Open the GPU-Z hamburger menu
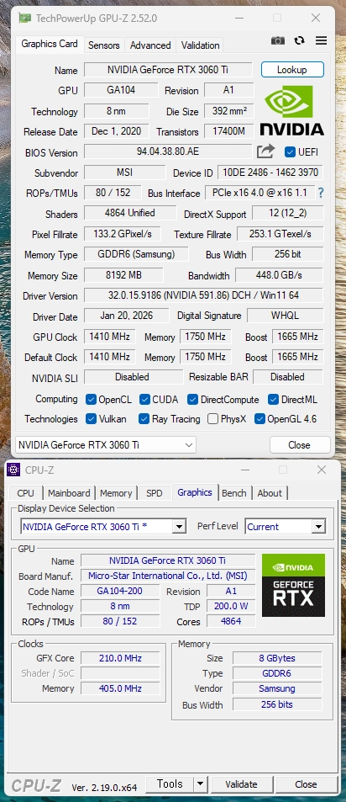 321,40
